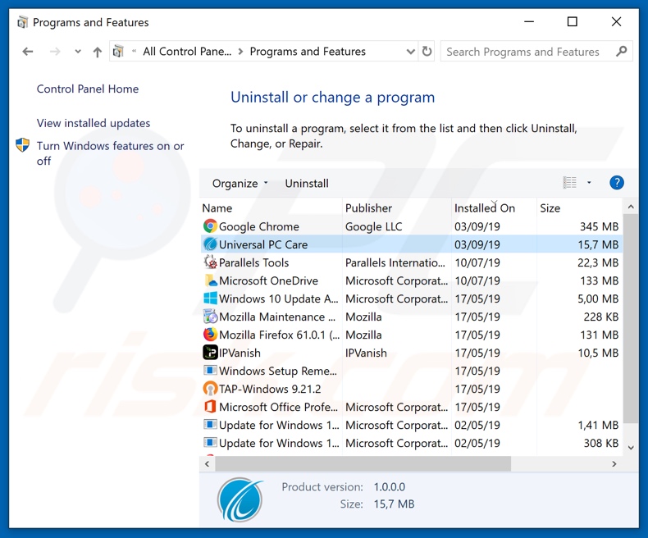
Task: Open View installed updates link
Action: pos(94,123)
